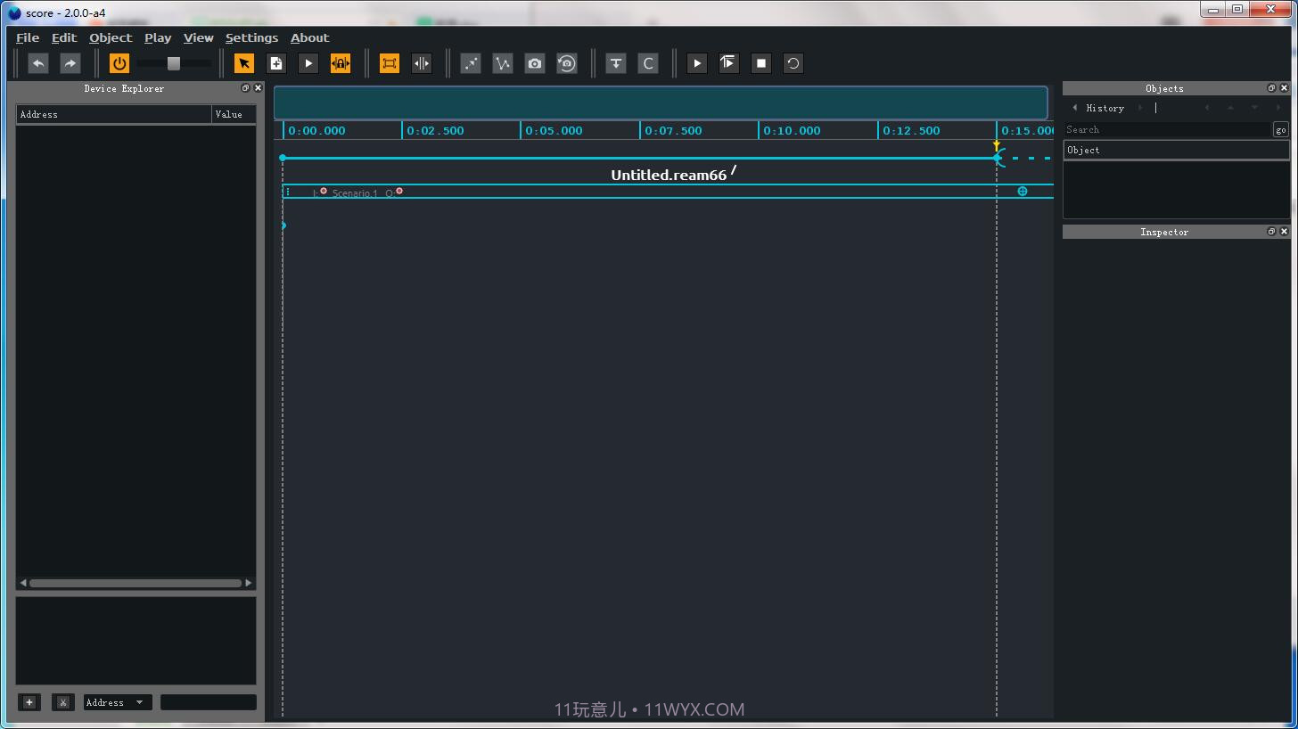Toggle the orange fit-to-frame button

(x=390, y=63)
